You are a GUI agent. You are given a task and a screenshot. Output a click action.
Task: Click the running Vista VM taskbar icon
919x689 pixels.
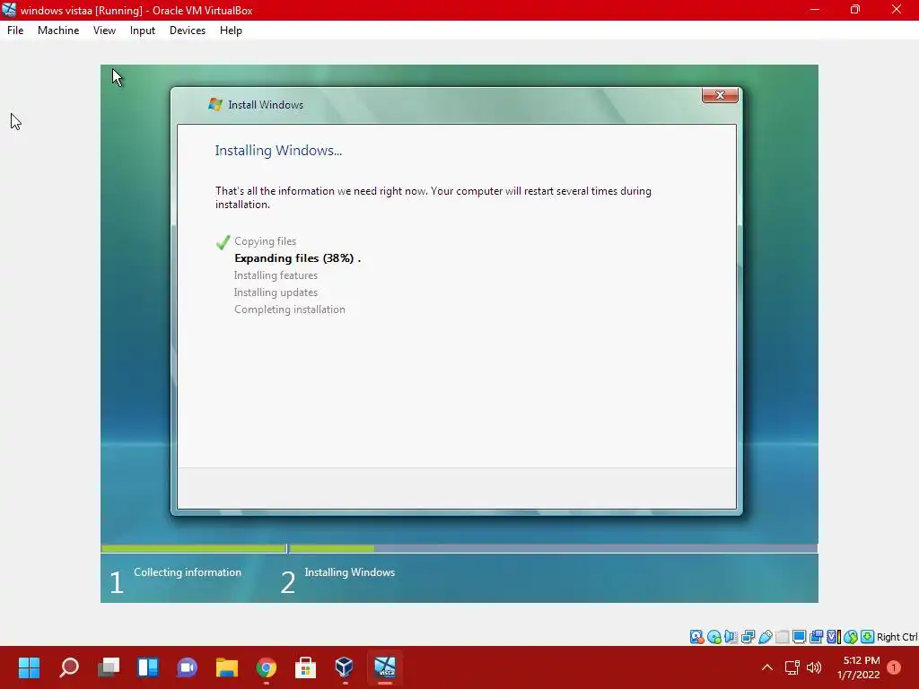[x=385, y=667]
